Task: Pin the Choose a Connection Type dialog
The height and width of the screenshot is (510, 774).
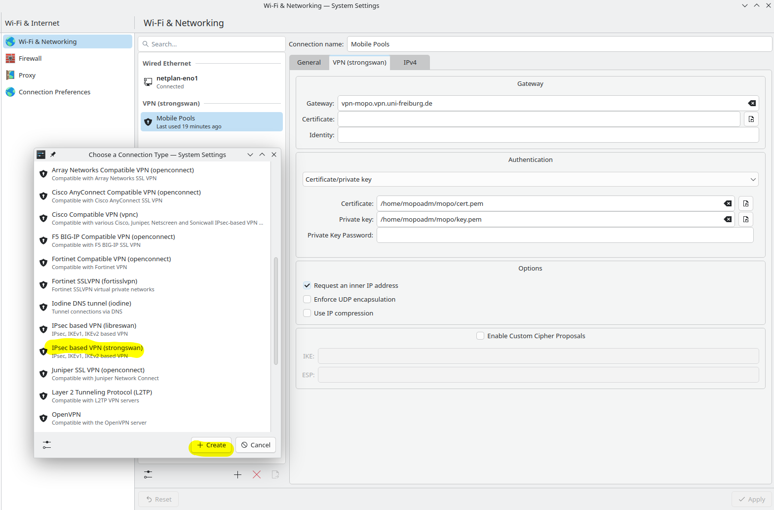Action: 53,155
